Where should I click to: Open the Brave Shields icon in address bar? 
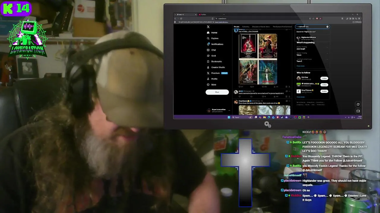click(317, 18)
